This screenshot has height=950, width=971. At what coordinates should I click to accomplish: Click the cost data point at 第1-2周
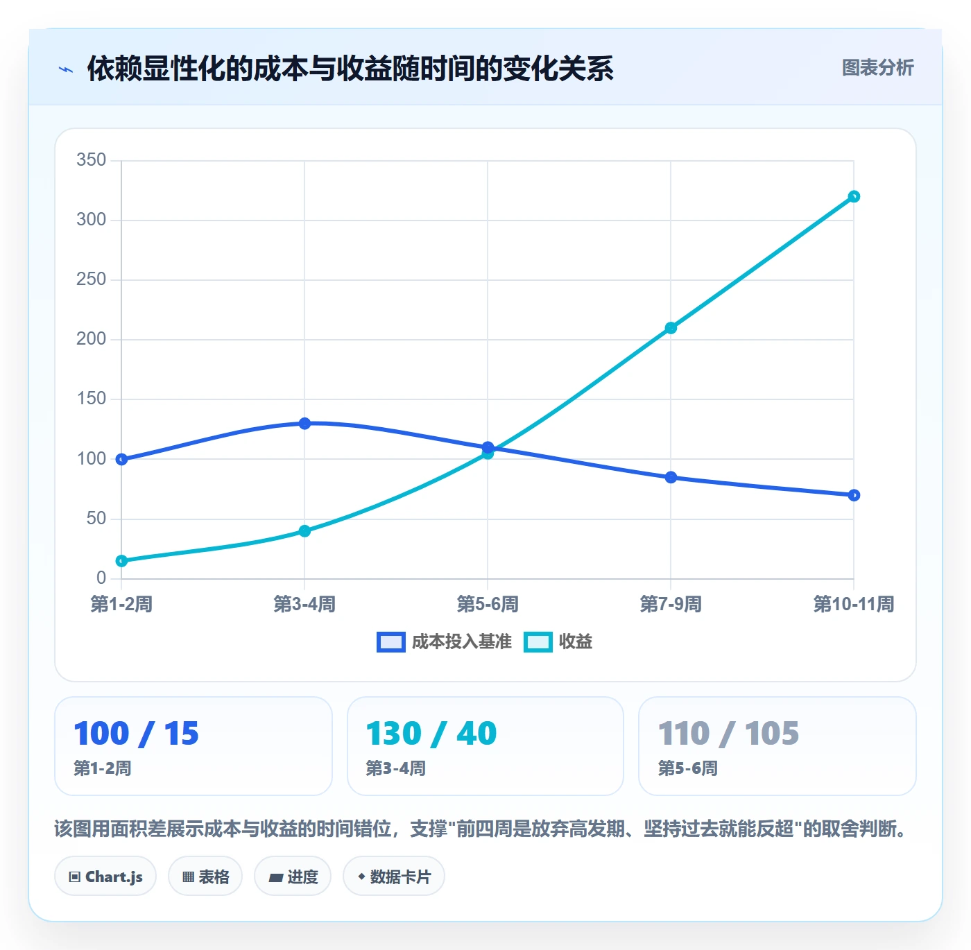(121, 459)
